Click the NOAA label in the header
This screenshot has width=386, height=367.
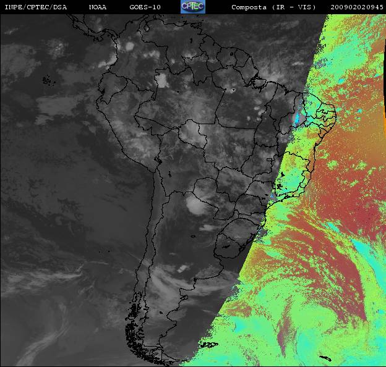coord(98,7)
